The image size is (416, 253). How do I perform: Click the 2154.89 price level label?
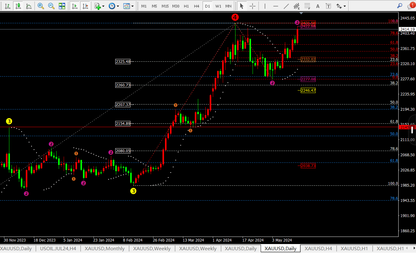point(123,123)
